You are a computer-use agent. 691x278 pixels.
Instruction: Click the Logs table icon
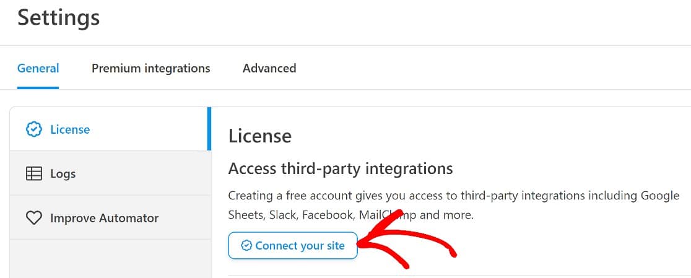click(x=33, y=174)
